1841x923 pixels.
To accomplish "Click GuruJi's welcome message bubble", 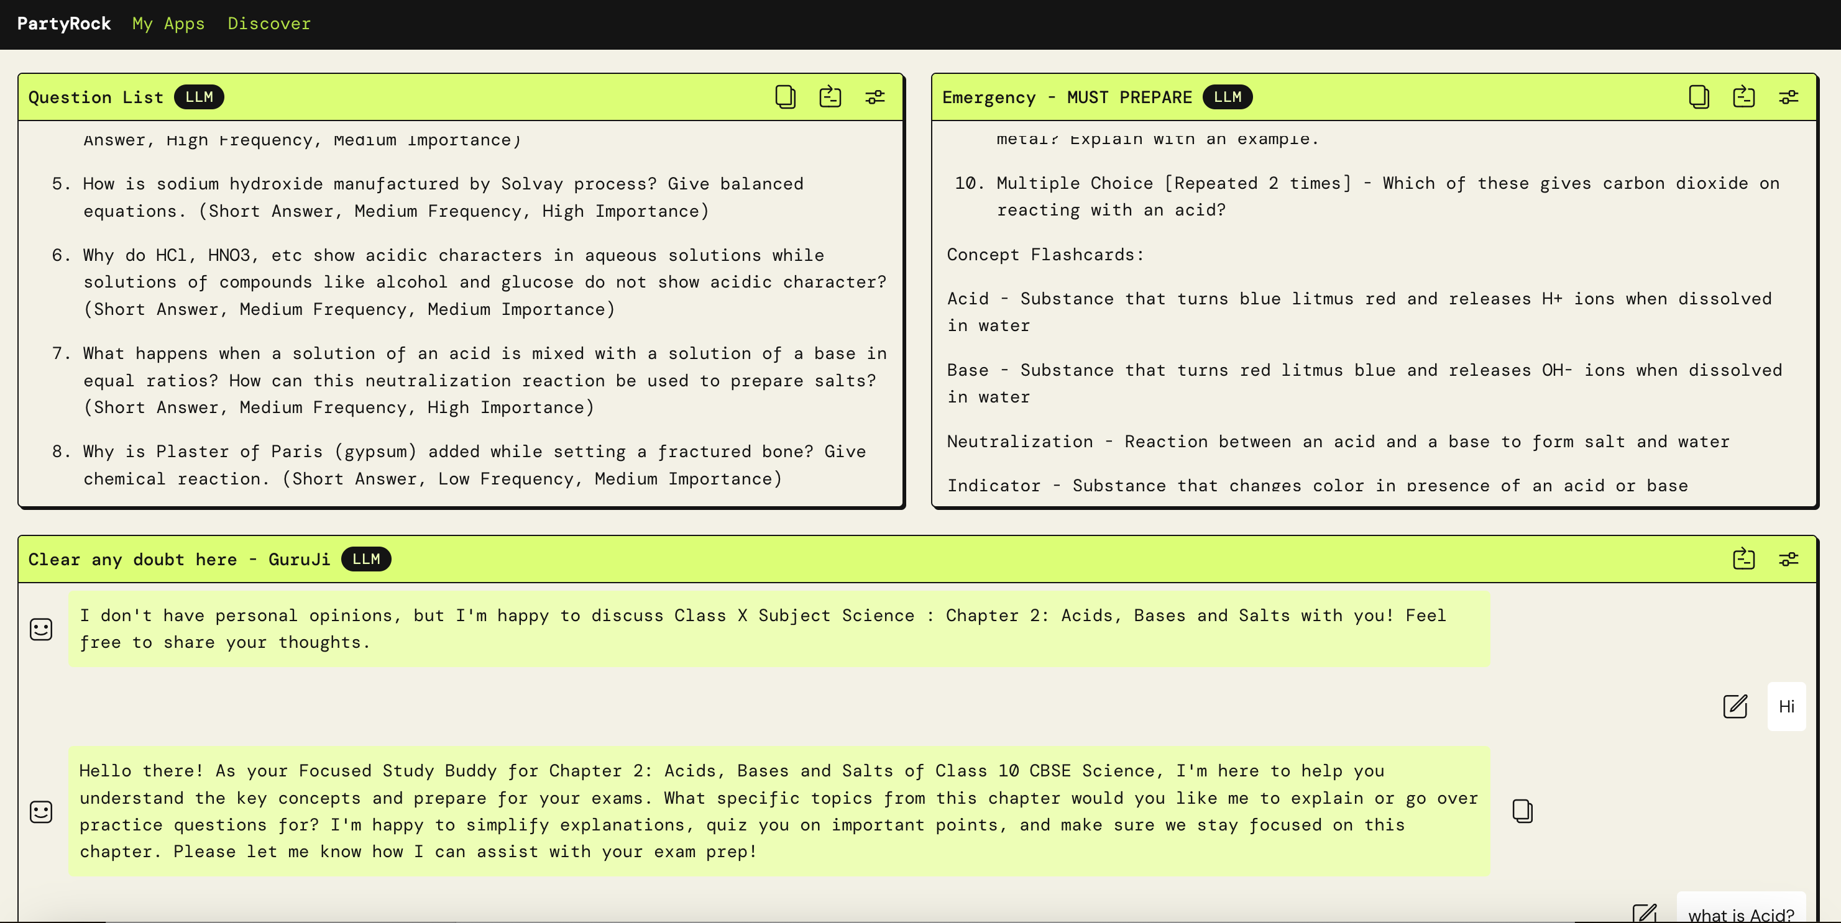I will point(715,629).
